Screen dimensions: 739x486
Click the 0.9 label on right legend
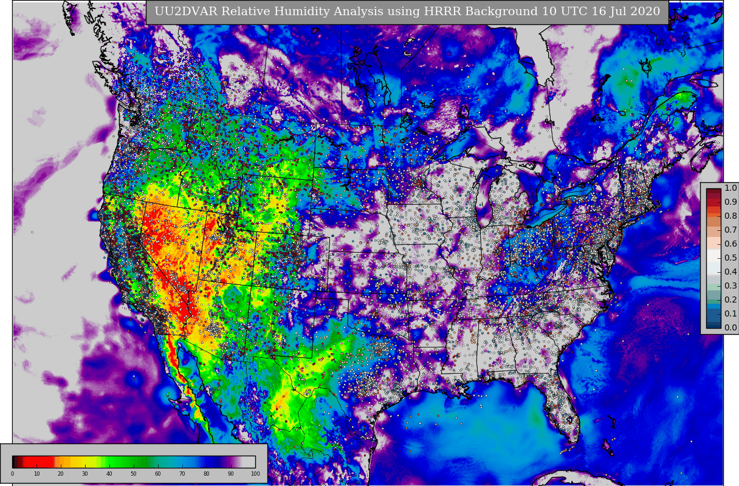point(730,202)
